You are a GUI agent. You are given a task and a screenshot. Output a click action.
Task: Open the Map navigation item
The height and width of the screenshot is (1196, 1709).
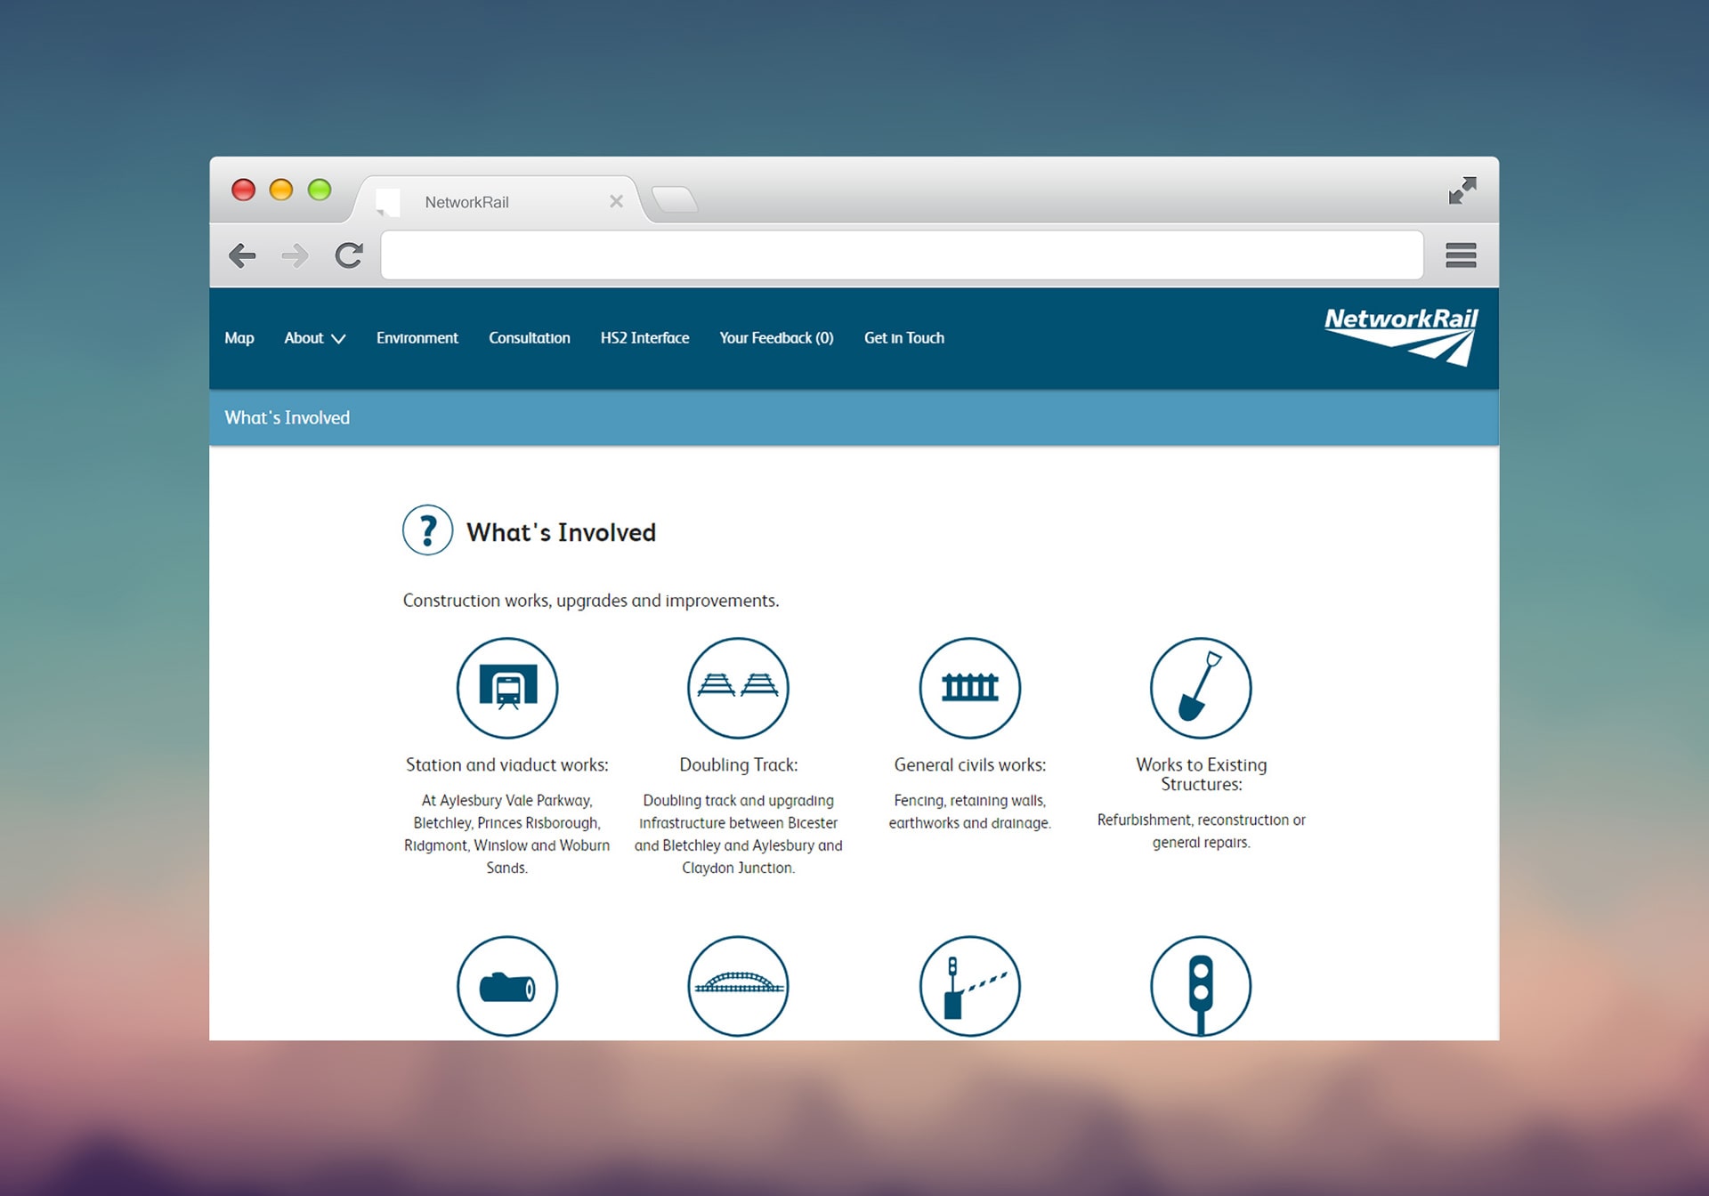tap(239, 338)
